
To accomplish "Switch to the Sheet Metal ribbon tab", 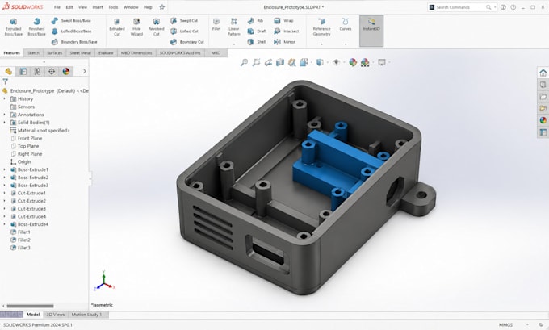I will coord(80,52).
